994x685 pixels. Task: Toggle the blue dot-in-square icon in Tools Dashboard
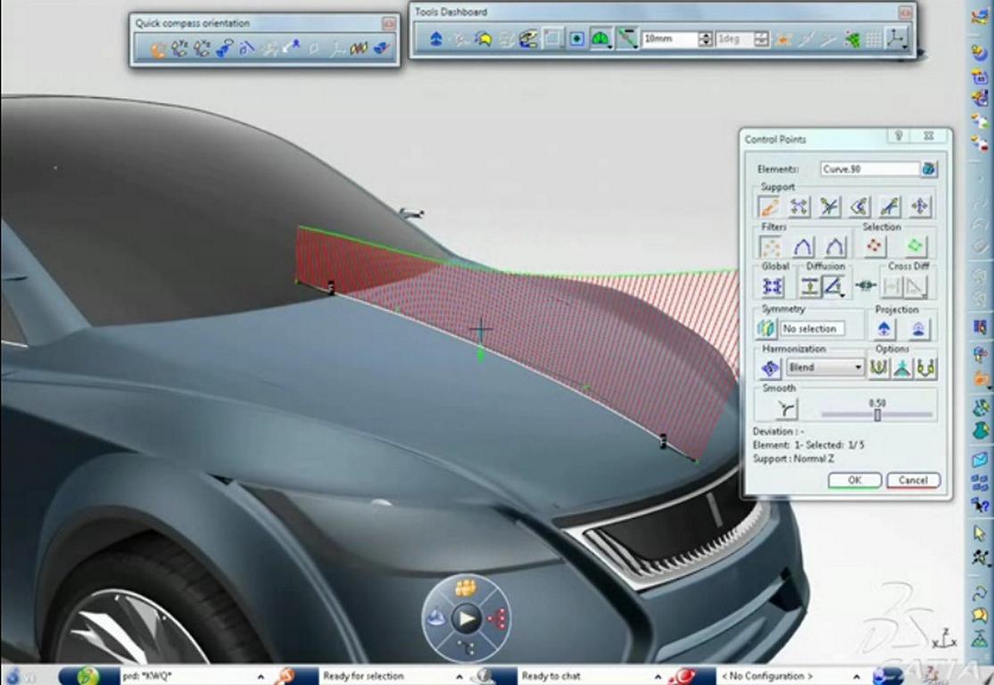[x=576, y=39]
